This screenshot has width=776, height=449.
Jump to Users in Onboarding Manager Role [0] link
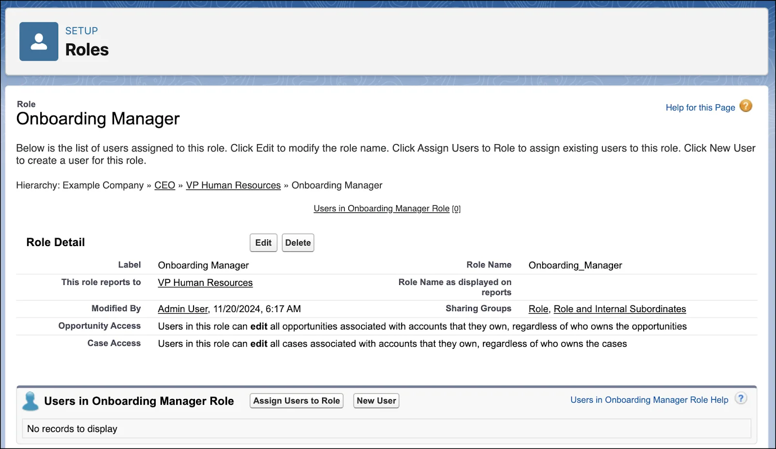tap(387, 209)
